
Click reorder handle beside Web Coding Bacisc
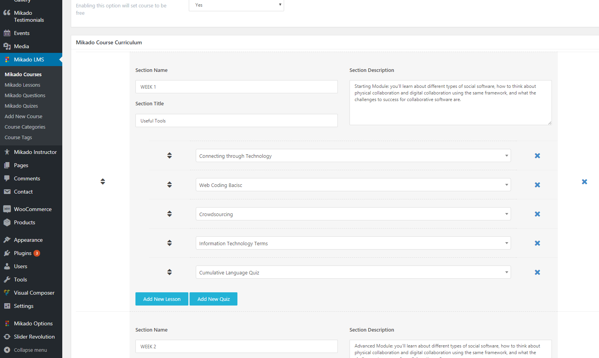(x=170, y=185)
